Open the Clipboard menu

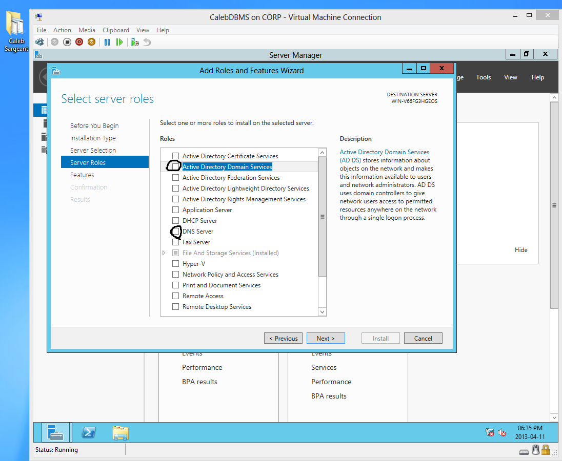pos(116,30)
